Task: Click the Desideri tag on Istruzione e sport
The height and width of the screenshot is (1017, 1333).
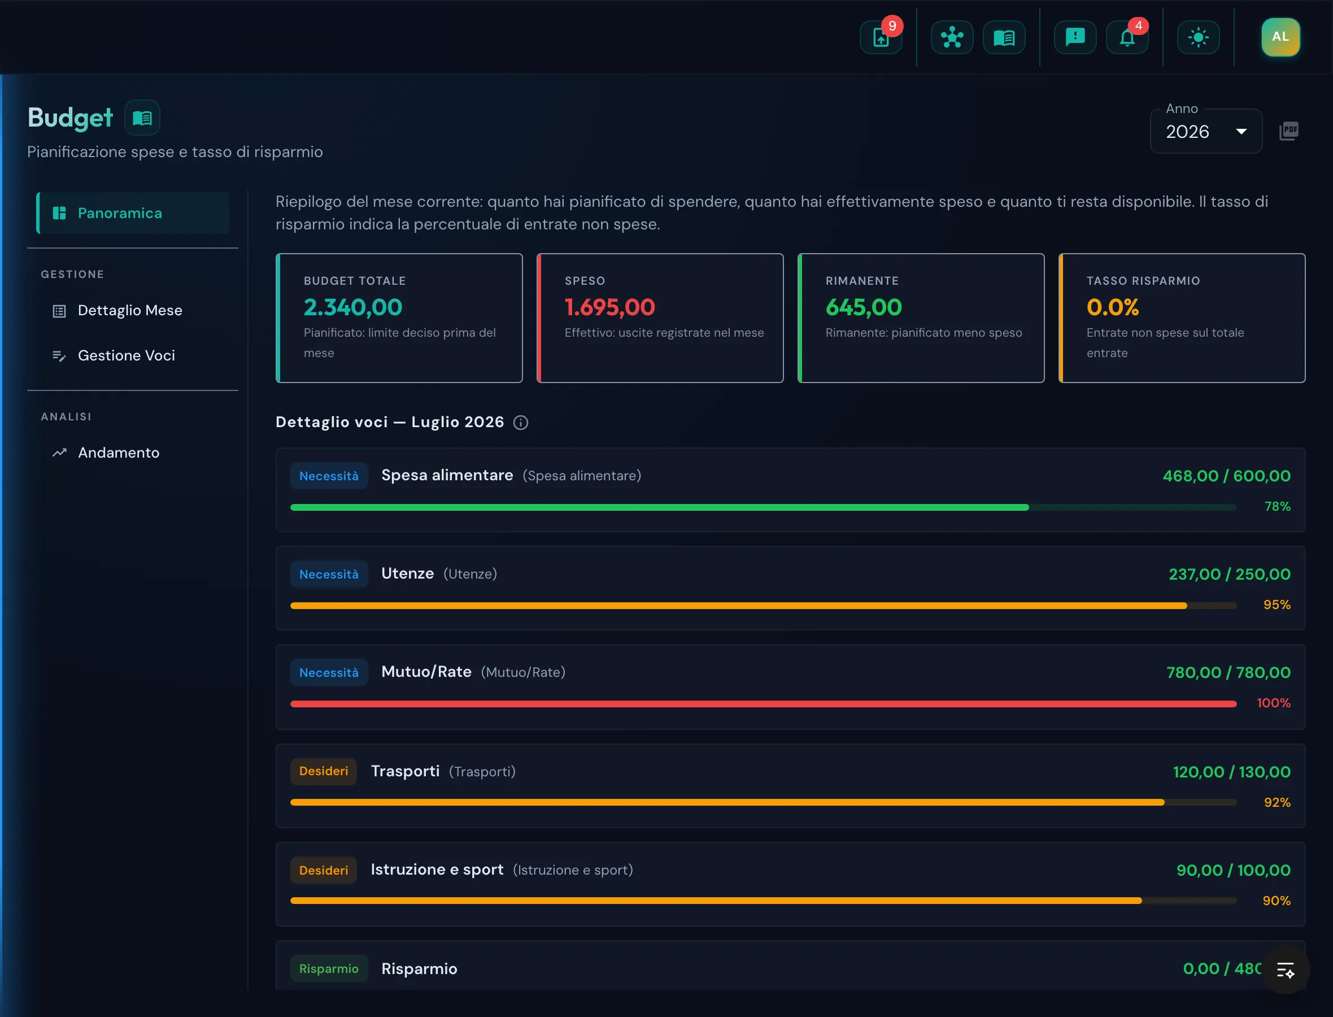Action: pyautogui.click(x=324, y=870)
